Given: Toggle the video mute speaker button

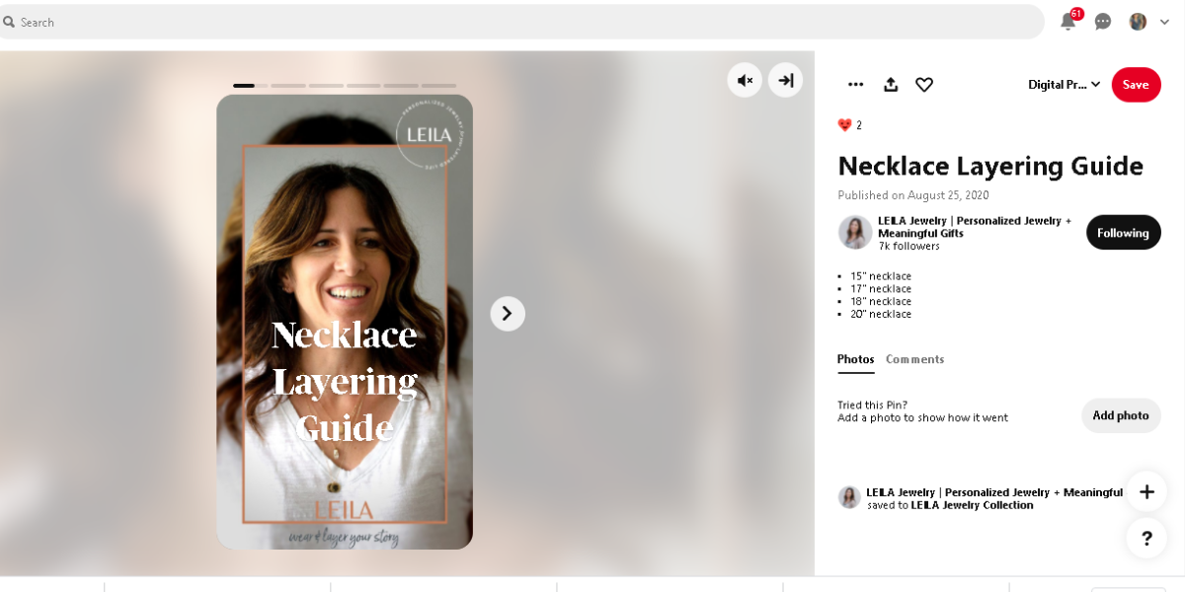Looking at the screenshot, I should 745,80.
